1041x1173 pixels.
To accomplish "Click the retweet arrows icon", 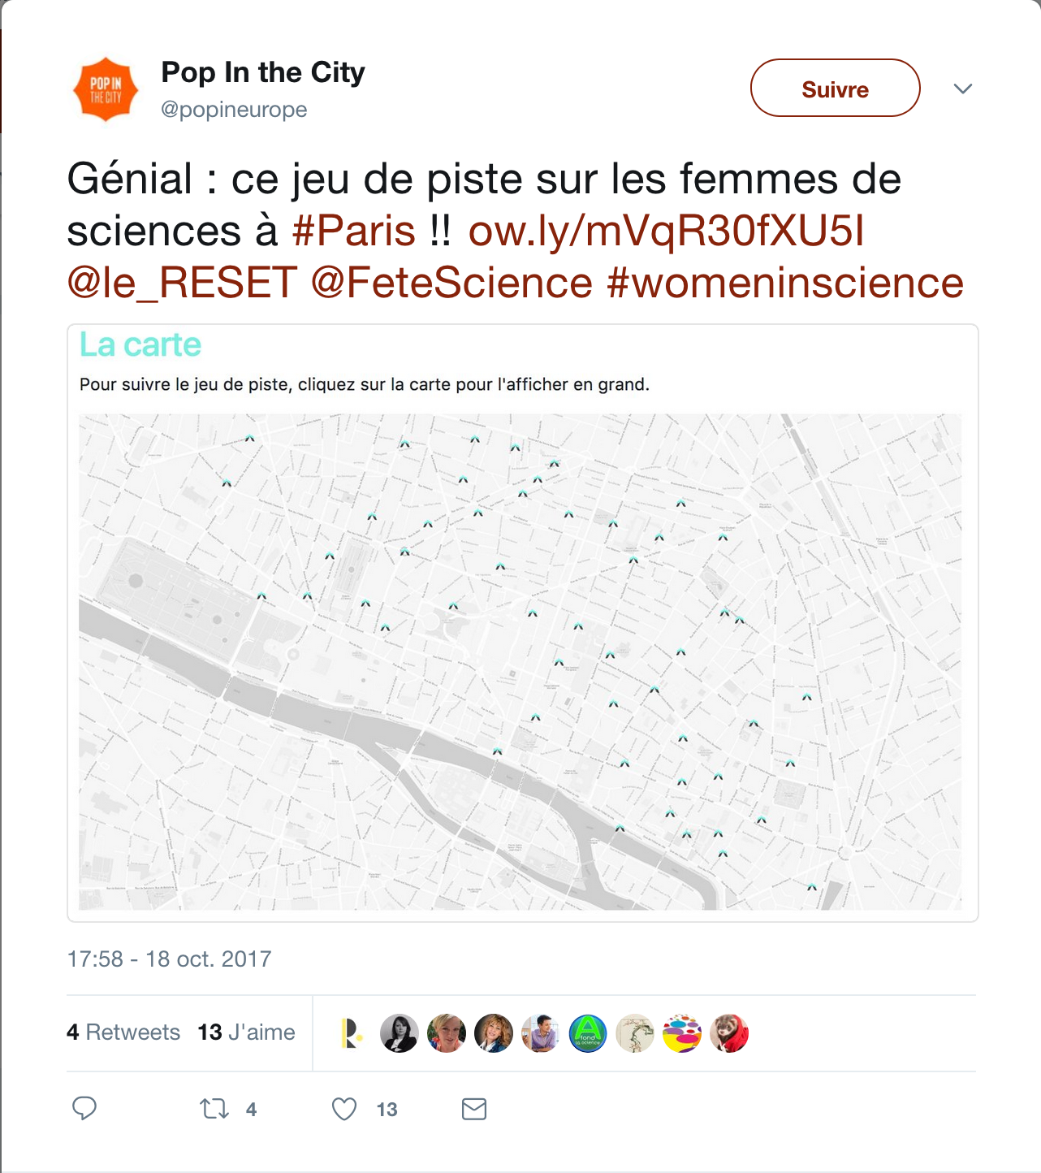I will click(214, 1108).
